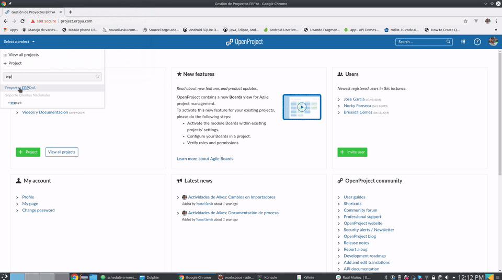Click the taskbar application launcher icon
Screen dimensions: 502x280
[x=5, y=277]
